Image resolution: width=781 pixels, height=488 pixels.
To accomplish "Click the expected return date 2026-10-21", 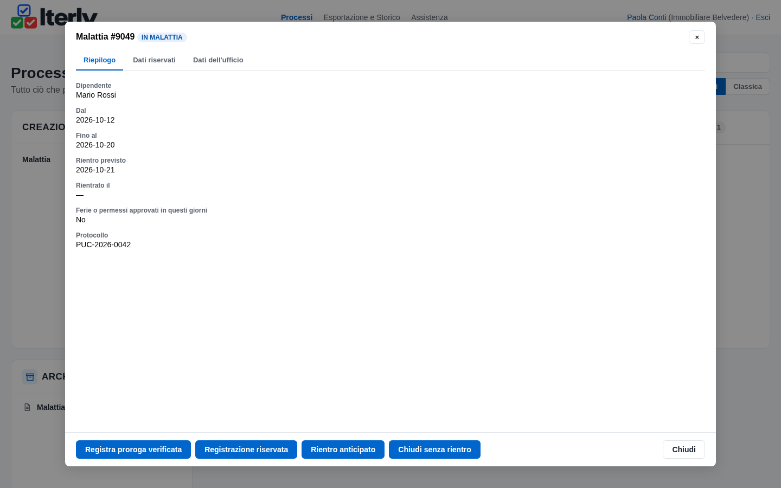I will coord(95,170).
